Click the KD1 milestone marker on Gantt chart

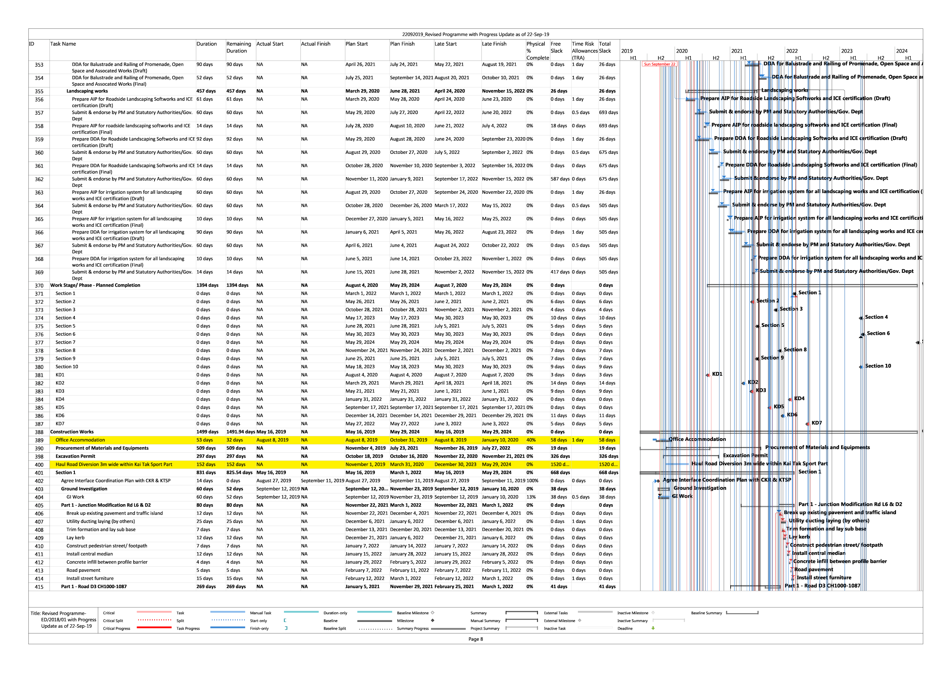point(708,375)
